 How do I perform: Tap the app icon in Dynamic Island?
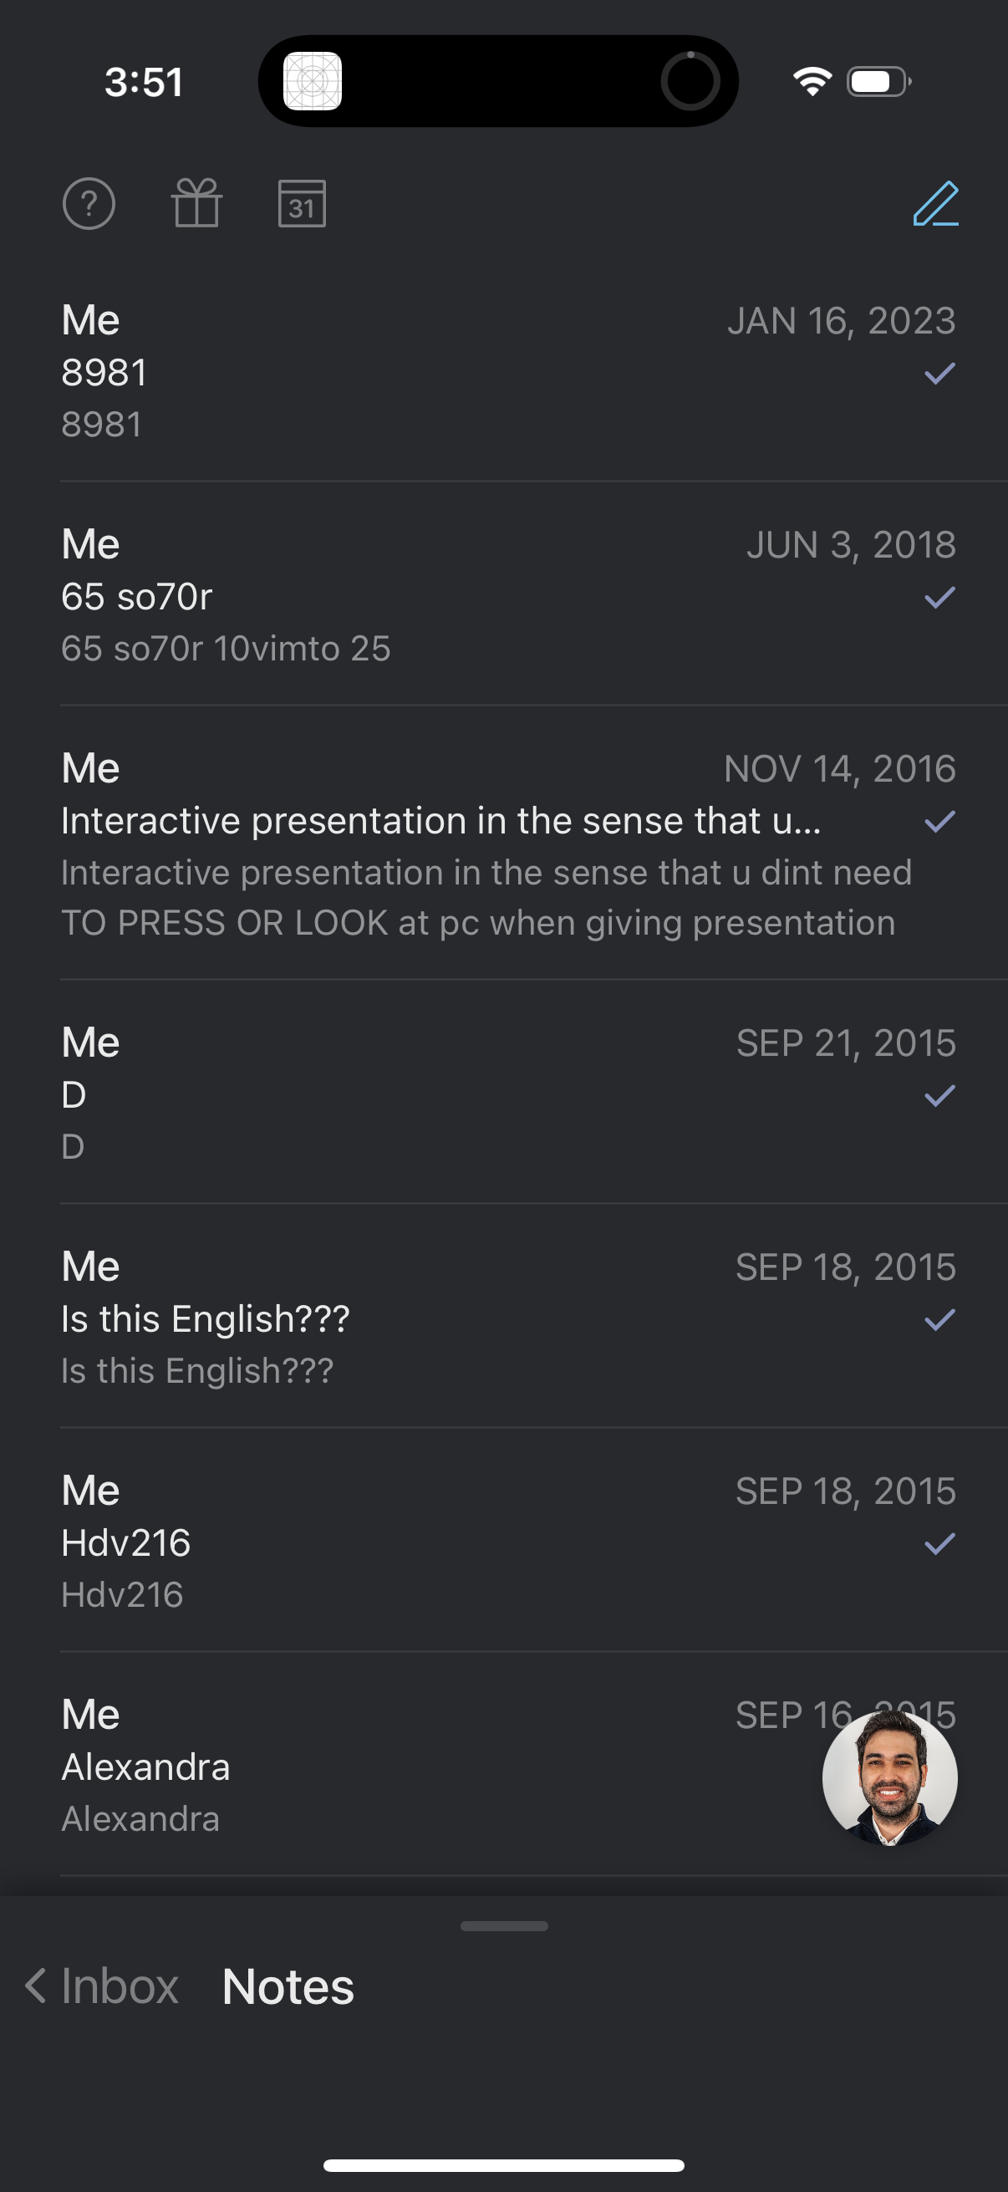coord(313,82)
